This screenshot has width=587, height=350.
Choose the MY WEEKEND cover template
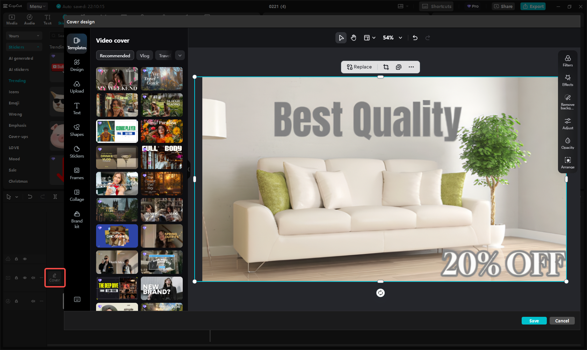[x=117, y=79]
